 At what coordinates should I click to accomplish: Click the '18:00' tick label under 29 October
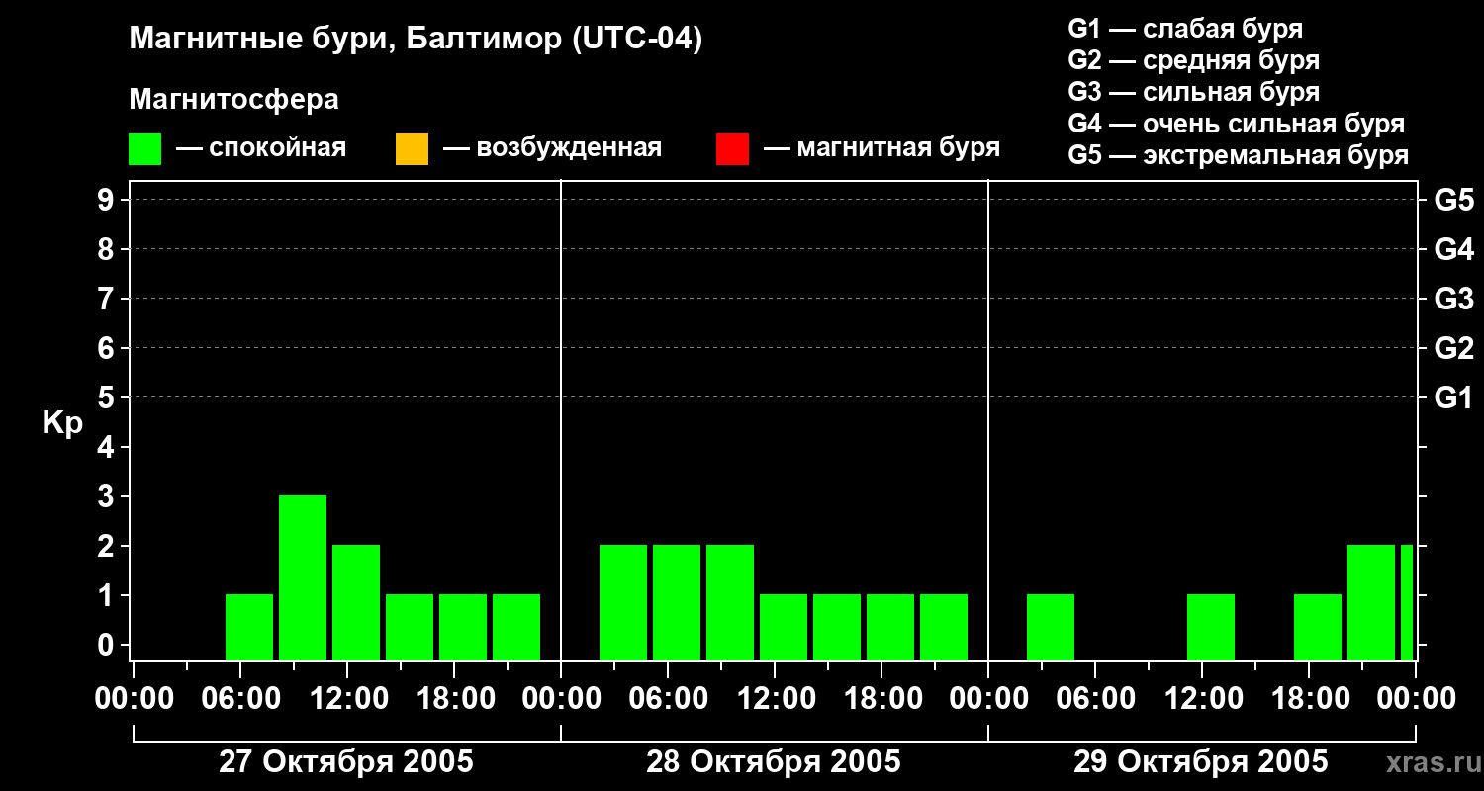(x=1309, y=699)
